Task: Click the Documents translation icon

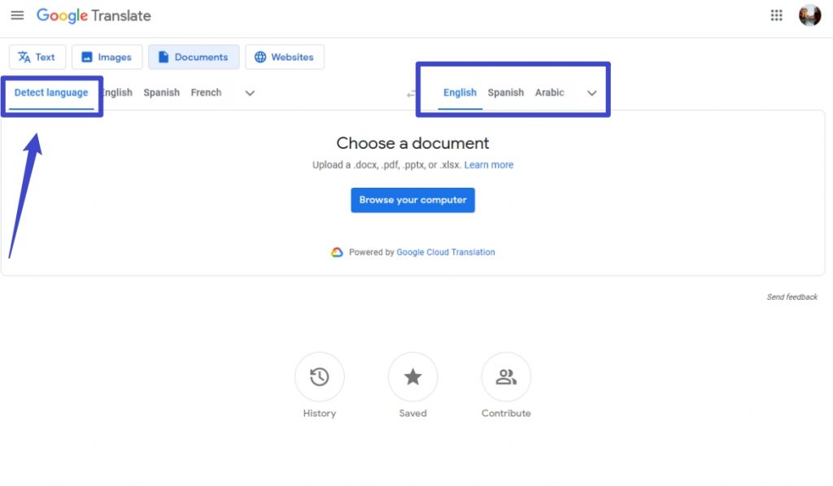Action: [164, 57]
